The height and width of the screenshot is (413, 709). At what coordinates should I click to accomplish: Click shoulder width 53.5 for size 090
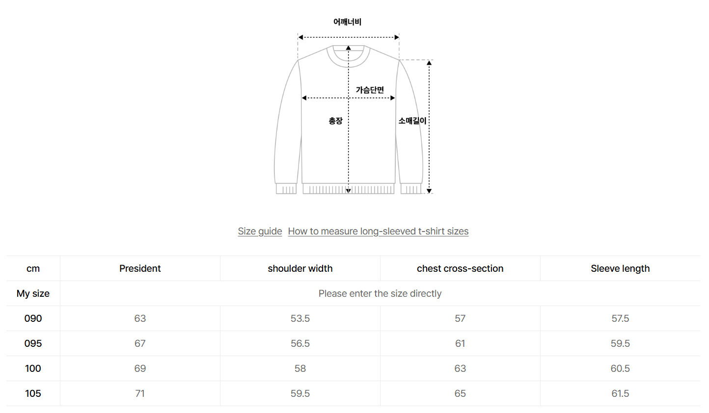click(300, 318)
